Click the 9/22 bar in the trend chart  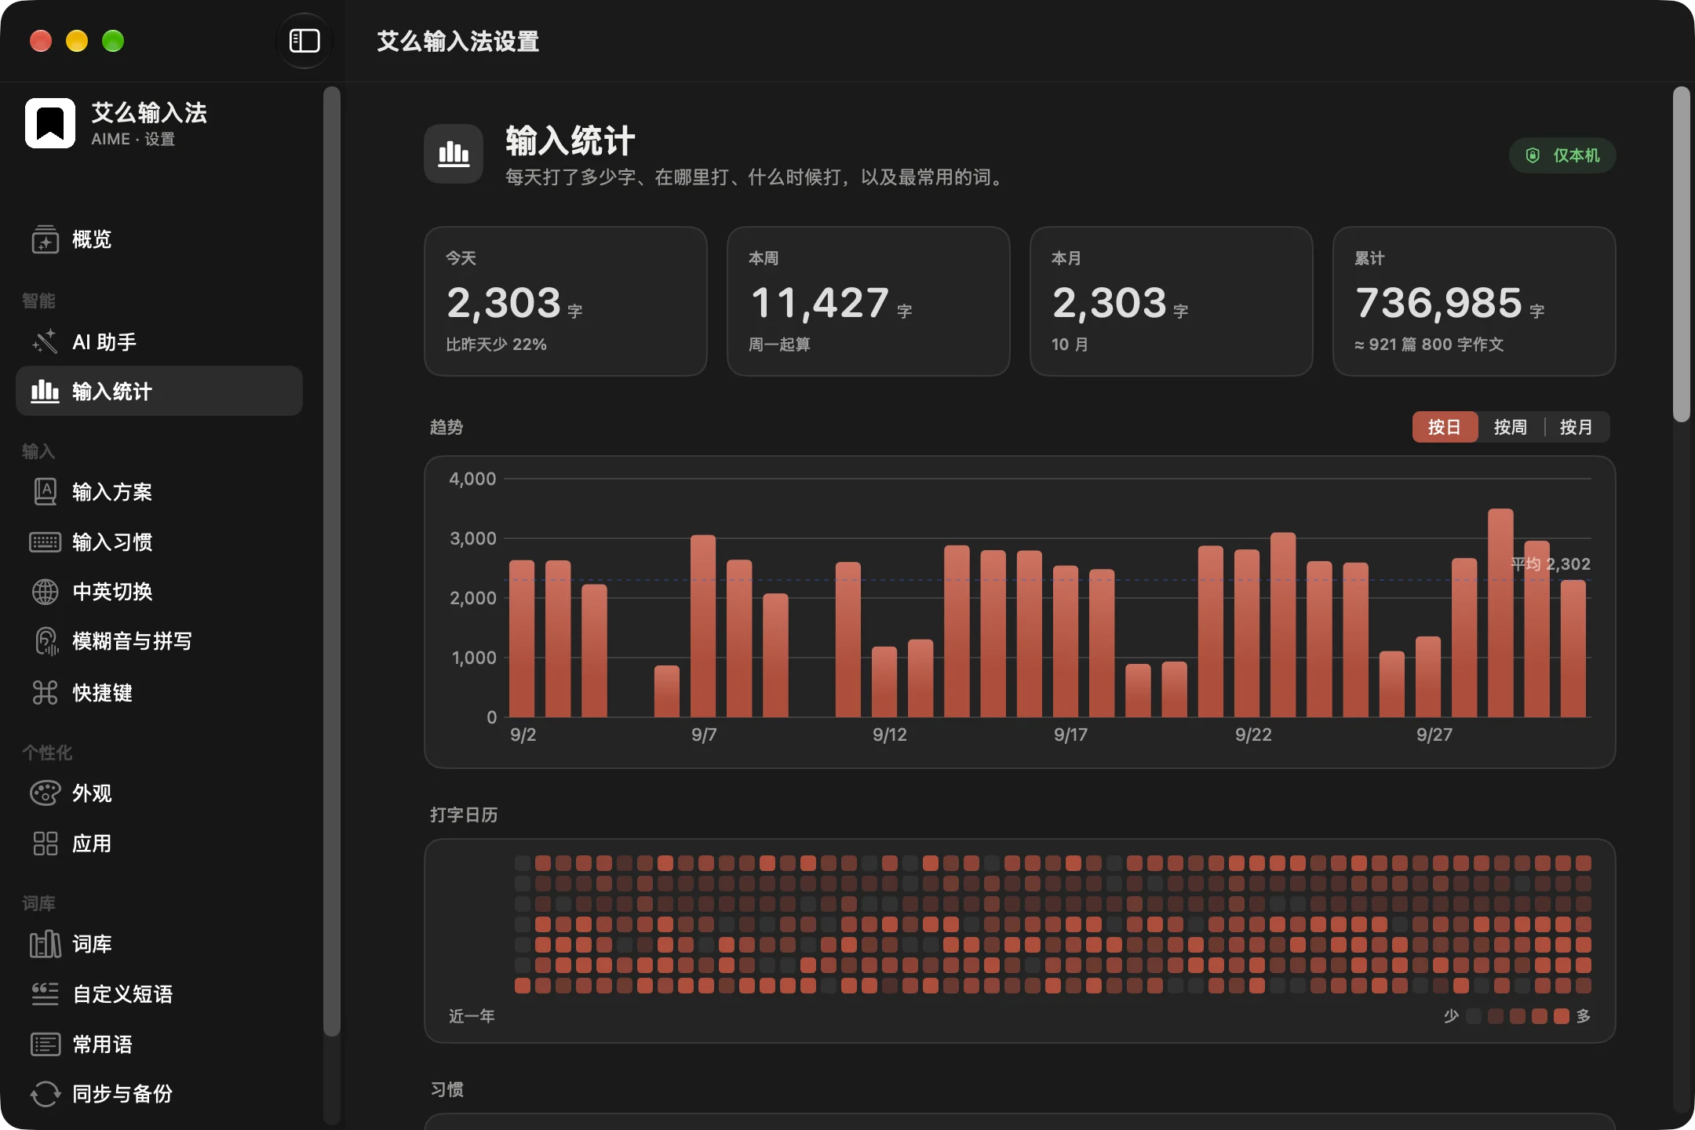coord(1247,633)
